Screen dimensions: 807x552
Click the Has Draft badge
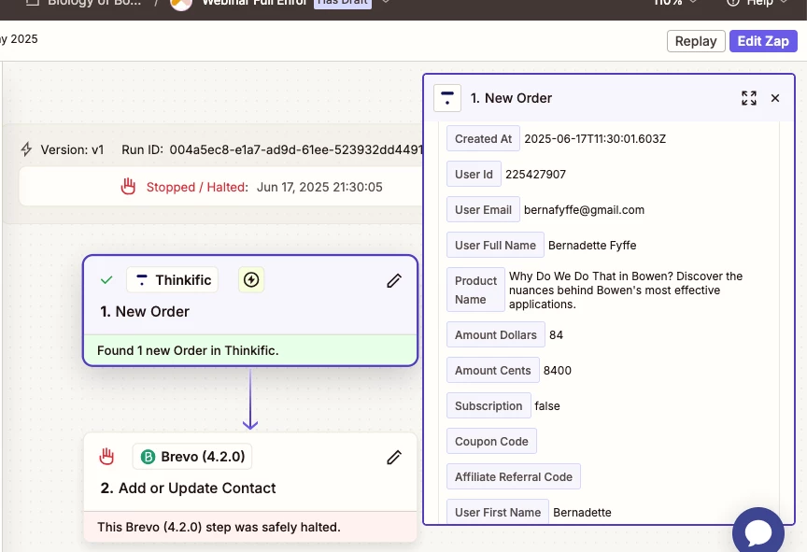click(343, 3)
